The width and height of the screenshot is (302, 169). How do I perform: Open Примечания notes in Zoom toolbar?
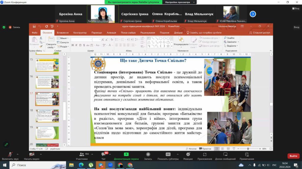point(247,155)
